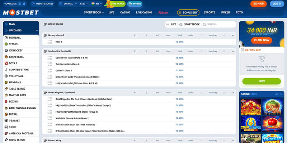Click the Betting Slip header icon
287x143 pixels.
point(243,50)
